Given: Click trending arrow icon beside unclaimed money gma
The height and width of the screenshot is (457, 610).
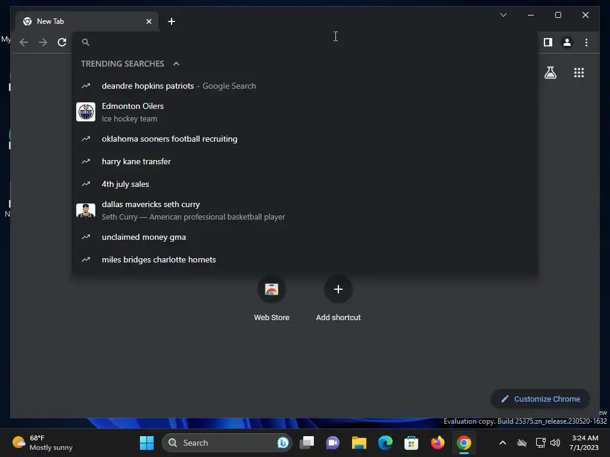Looking at the screenshot, I should (86, 237).
